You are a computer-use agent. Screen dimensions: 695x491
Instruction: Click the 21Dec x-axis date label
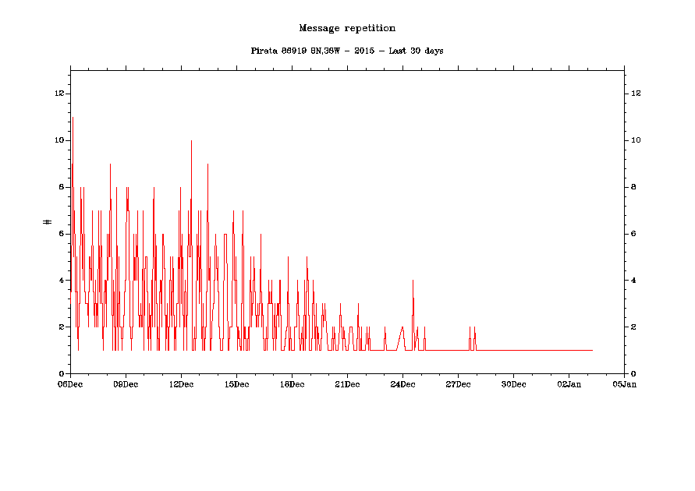(x=347, y=384)
